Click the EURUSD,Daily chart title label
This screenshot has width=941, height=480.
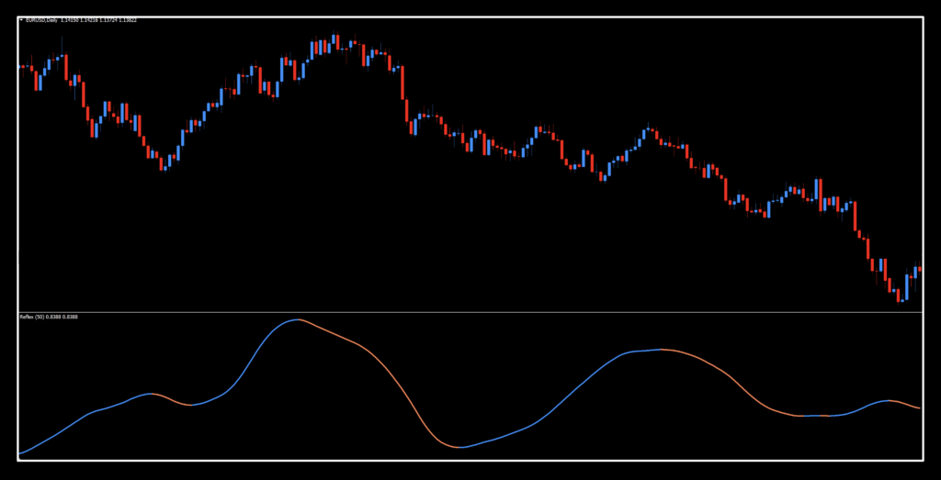coord(41,19)
